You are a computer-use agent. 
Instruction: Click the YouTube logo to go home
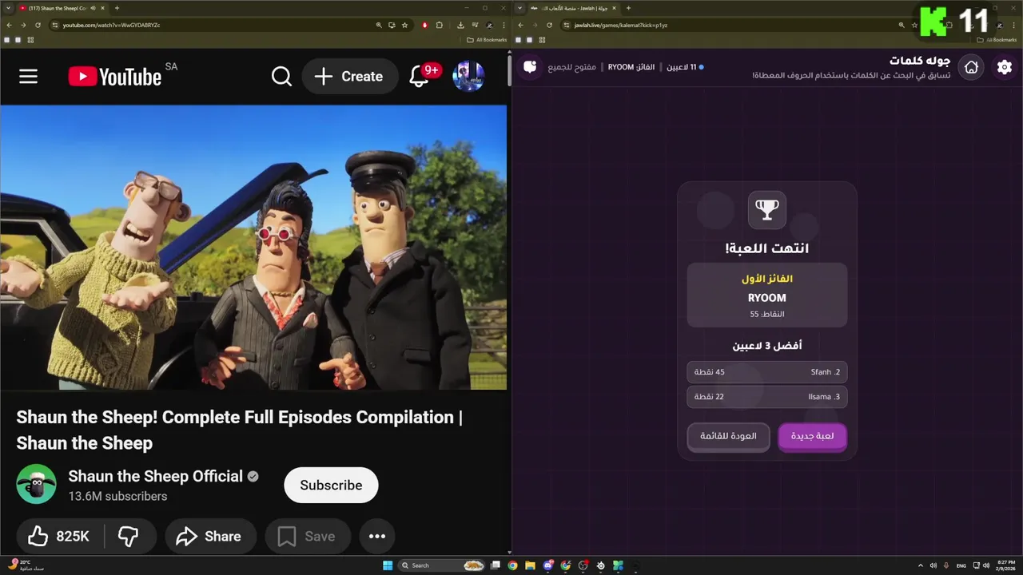click(114, 76)
